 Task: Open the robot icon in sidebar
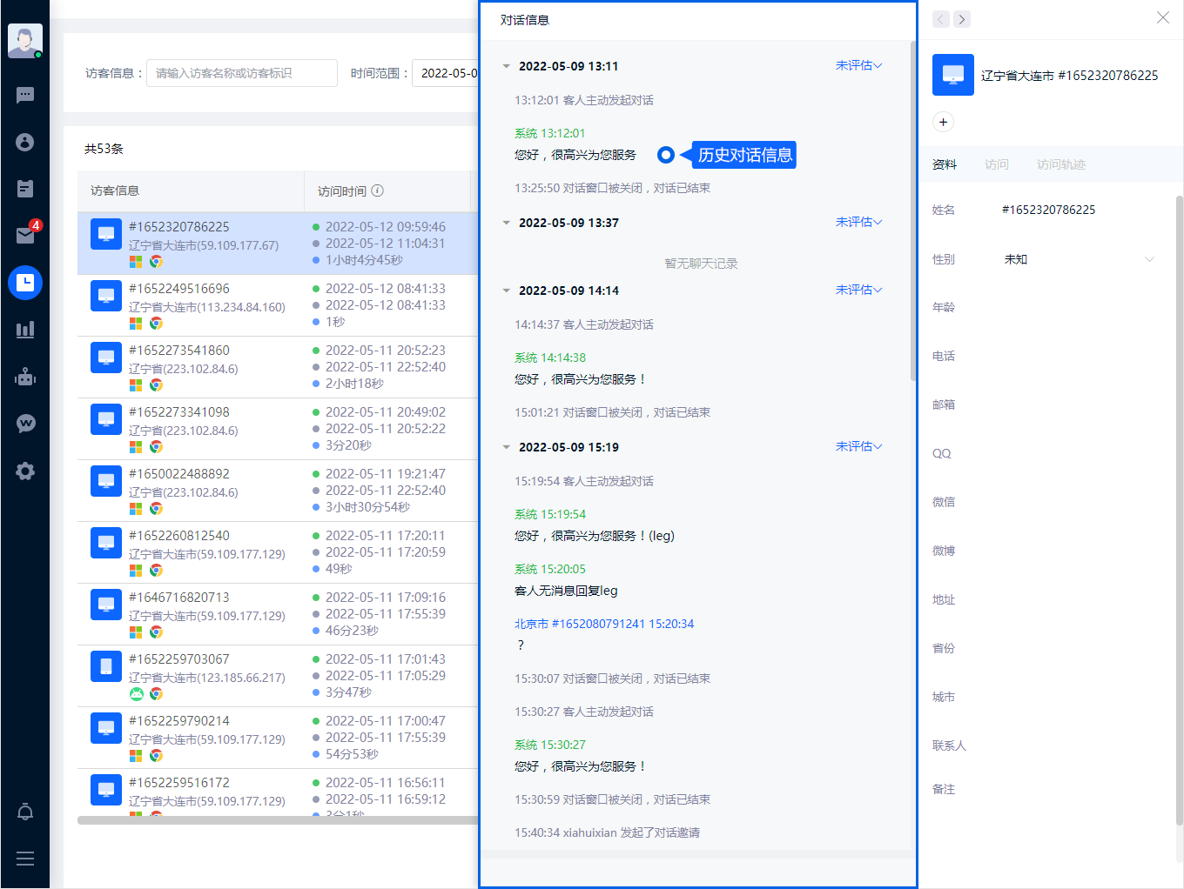click(x=25, y=377)
